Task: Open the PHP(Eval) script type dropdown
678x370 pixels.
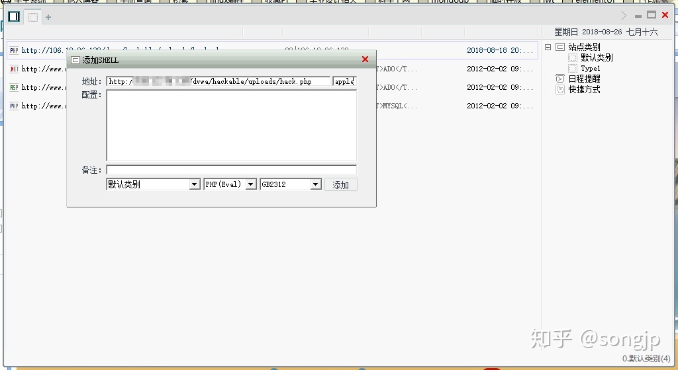Action: [251, 185]
